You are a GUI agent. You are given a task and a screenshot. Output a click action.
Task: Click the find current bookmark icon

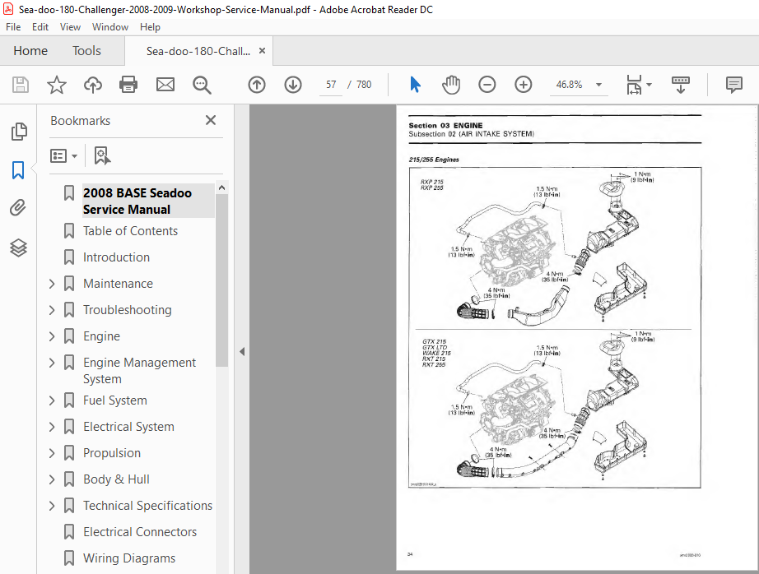coord(101,155)
